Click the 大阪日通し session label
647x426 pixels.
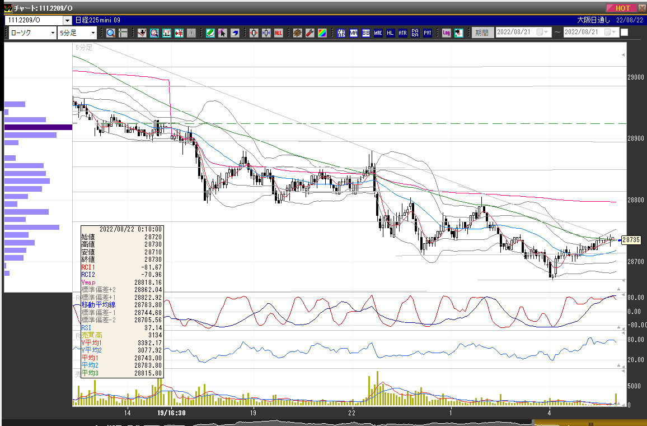click(x=593, y=20)
